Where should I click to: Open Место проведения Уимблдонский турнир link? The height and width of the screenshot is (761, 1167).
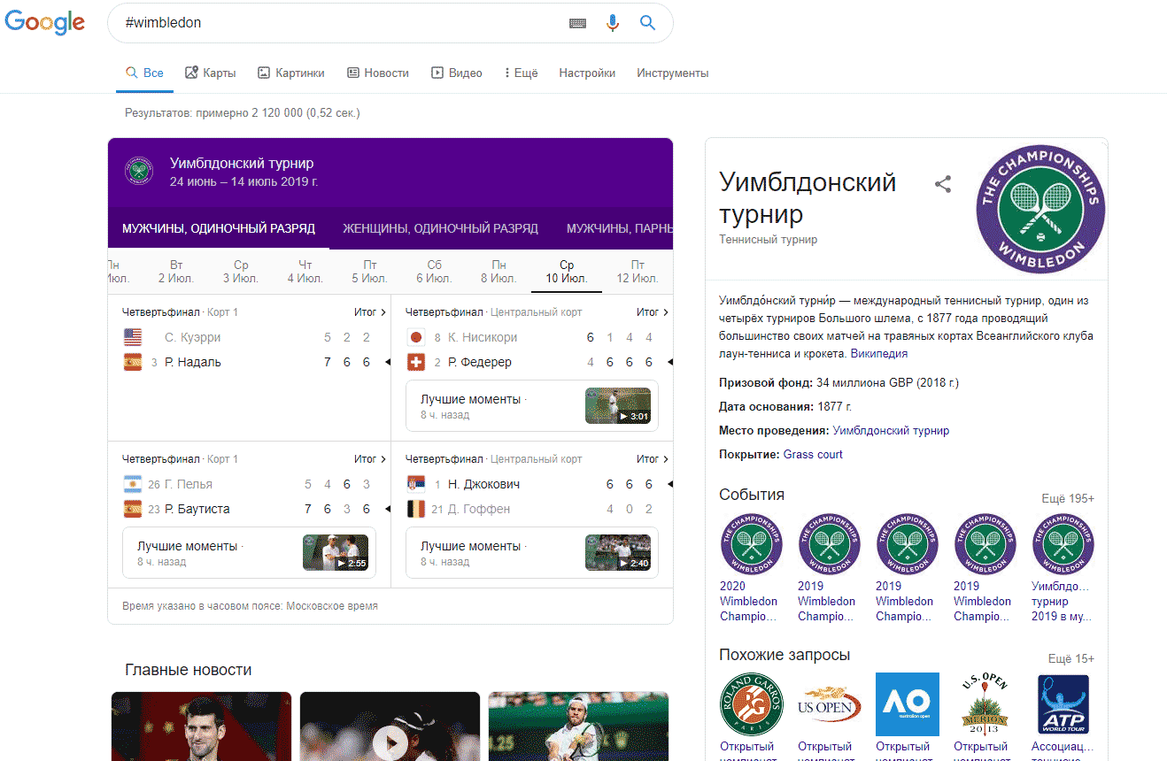pos(891,430)
